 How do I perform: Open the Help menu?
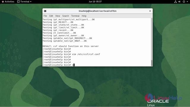click(x=84, y=16)
